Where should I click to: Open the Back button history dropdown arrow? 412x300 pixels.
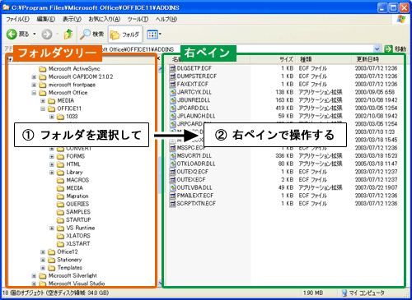pyautogui.click(x=35, y=35)
